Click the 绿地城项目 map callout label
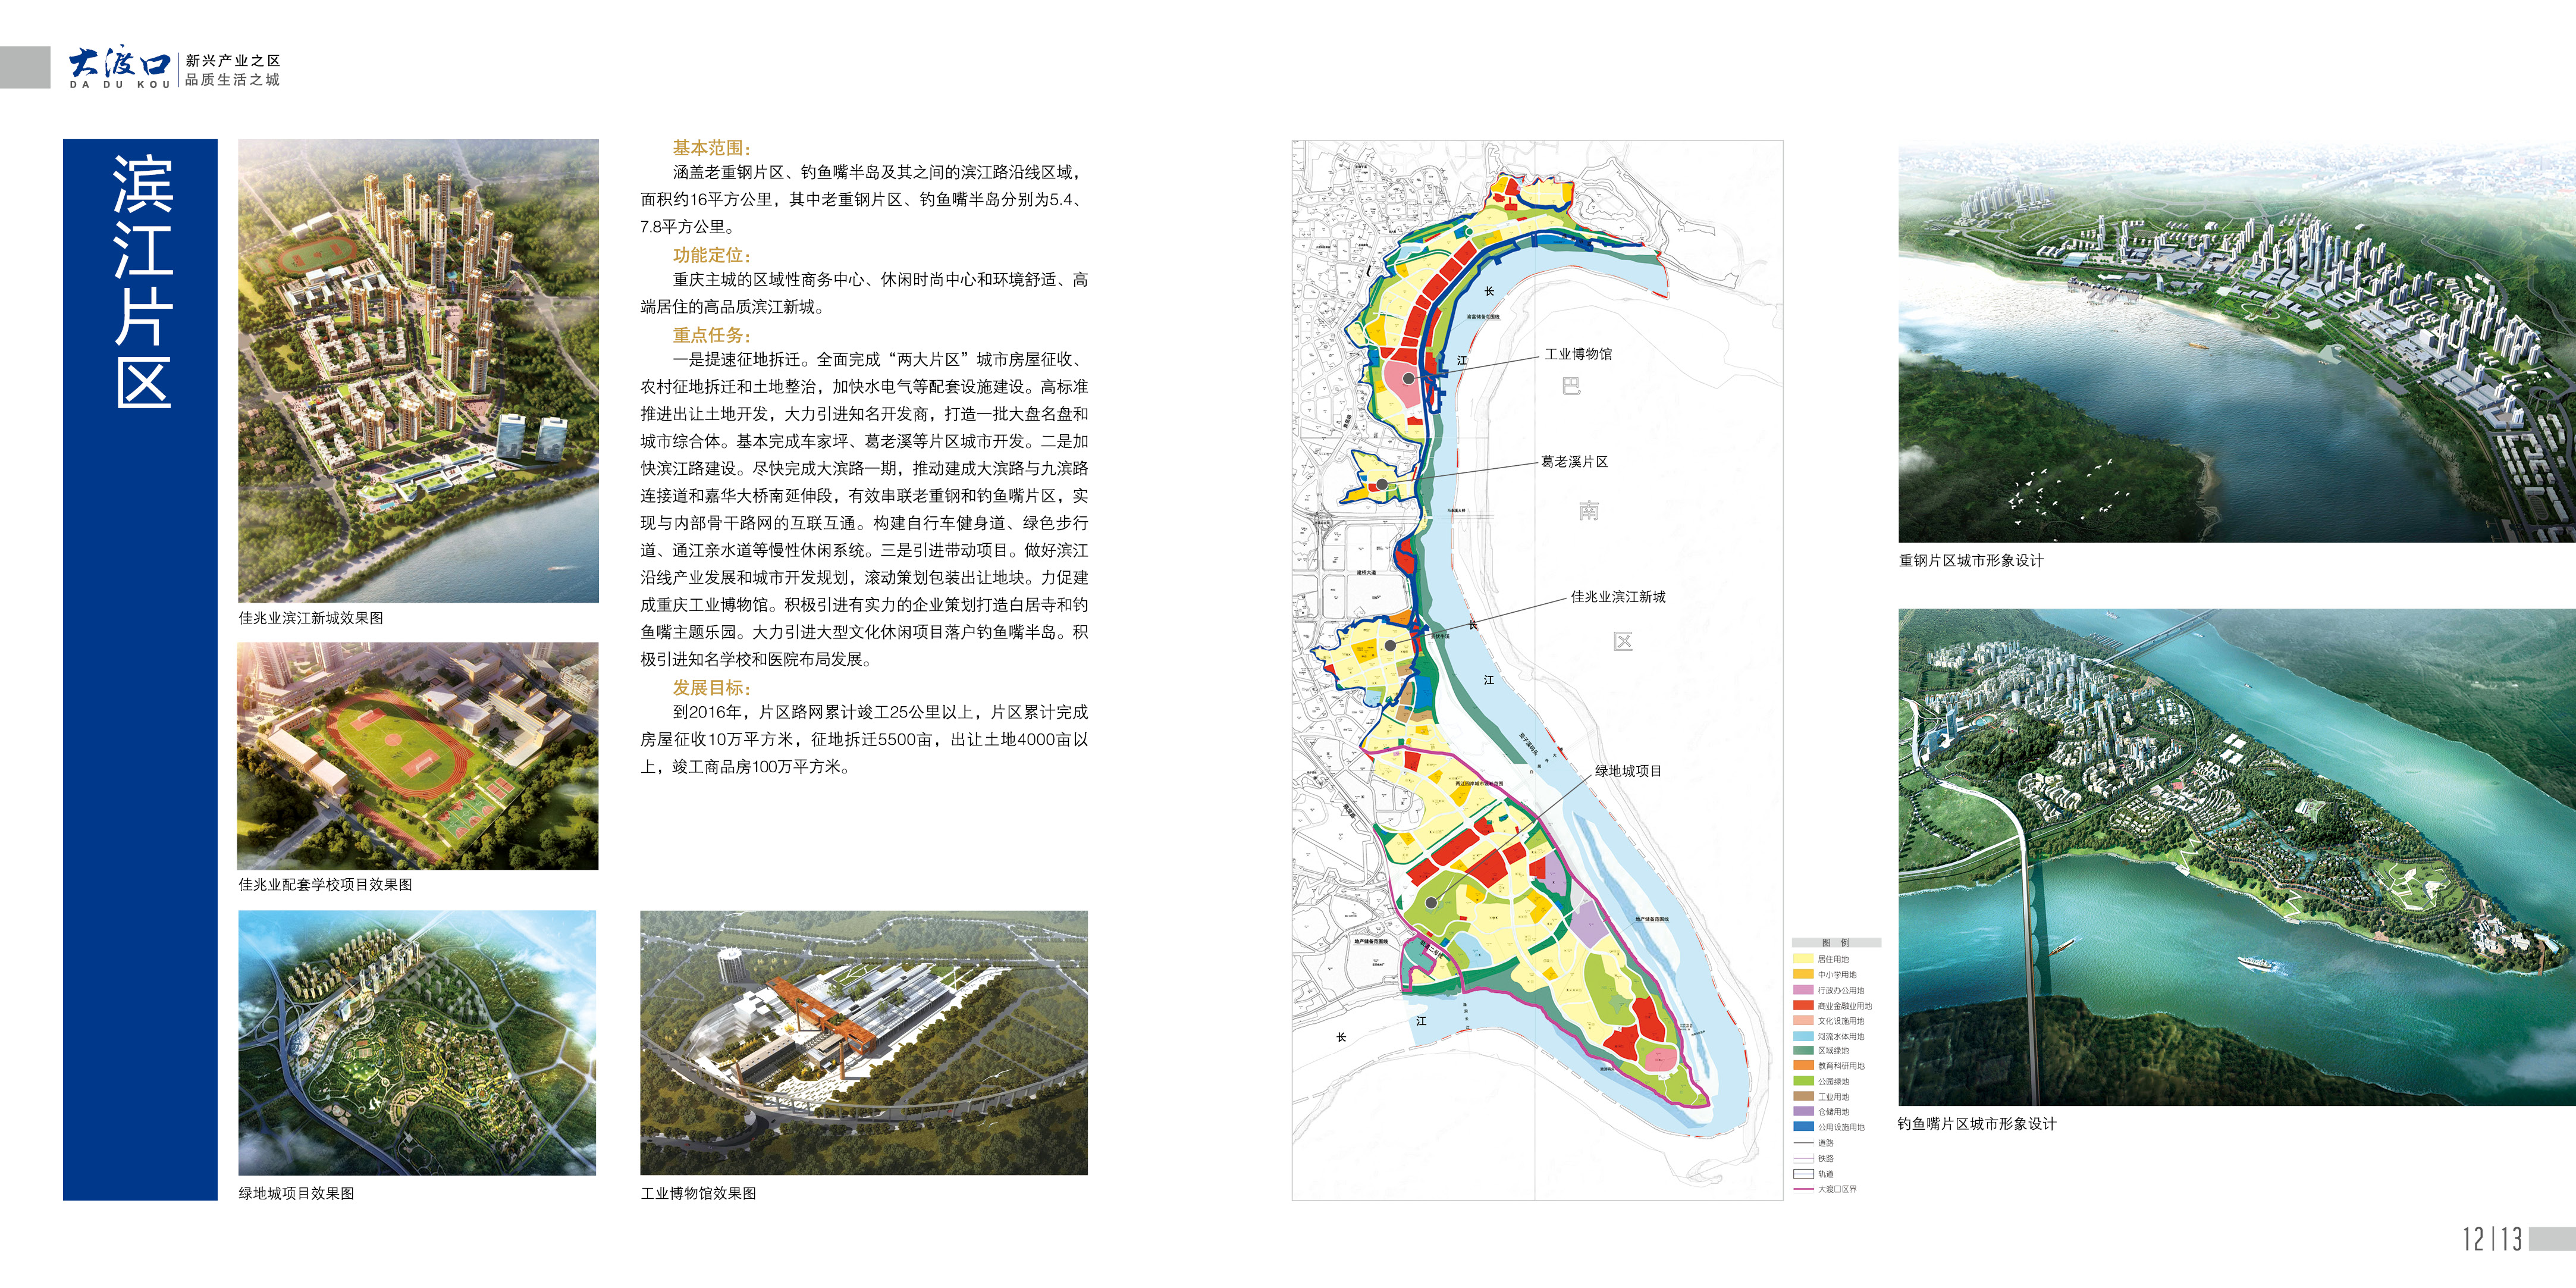 (x=1628, y=771)
